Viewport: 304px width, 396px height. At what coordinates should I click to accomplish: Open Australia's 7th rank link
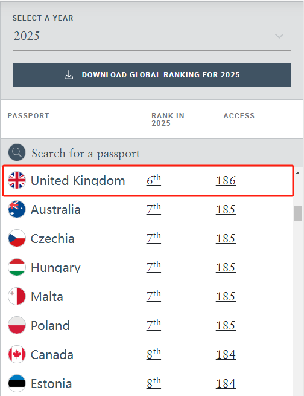tap(154, 209)
